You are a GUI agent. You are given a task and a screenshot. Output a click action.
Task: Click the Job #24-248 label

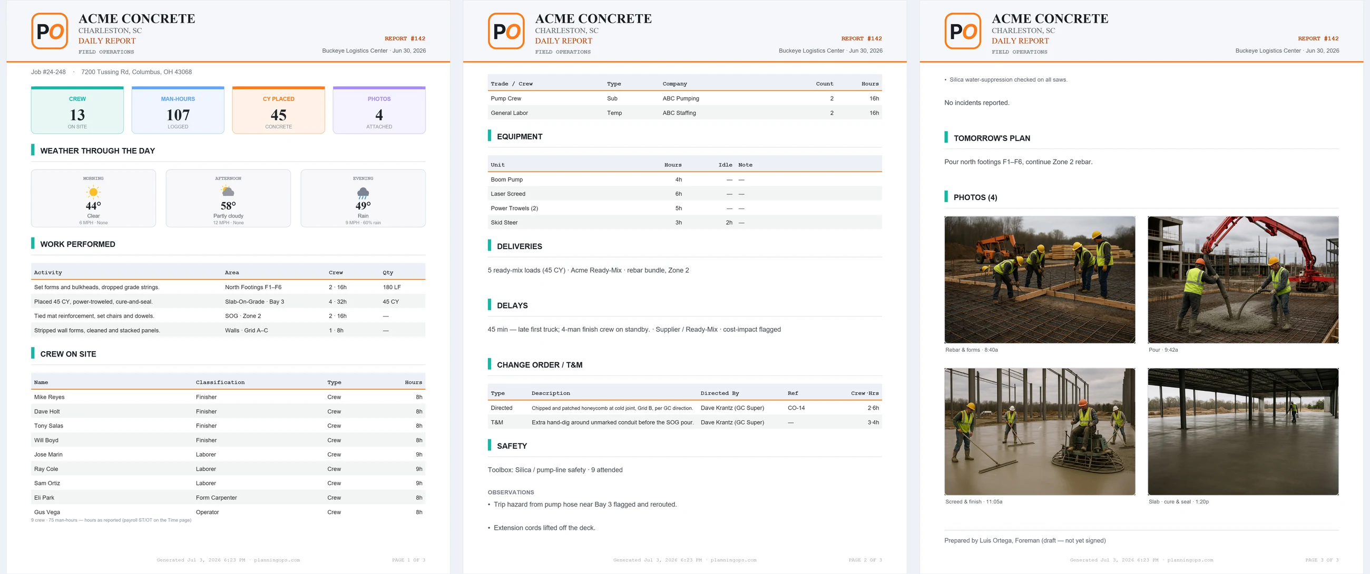[48, 72]
